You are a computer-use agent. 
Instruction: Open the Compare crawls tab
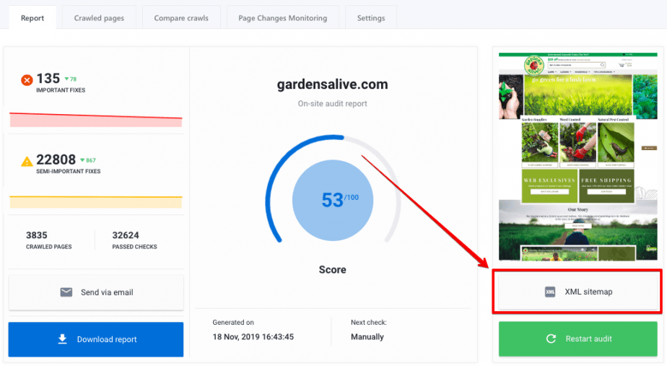coord(181,18)
